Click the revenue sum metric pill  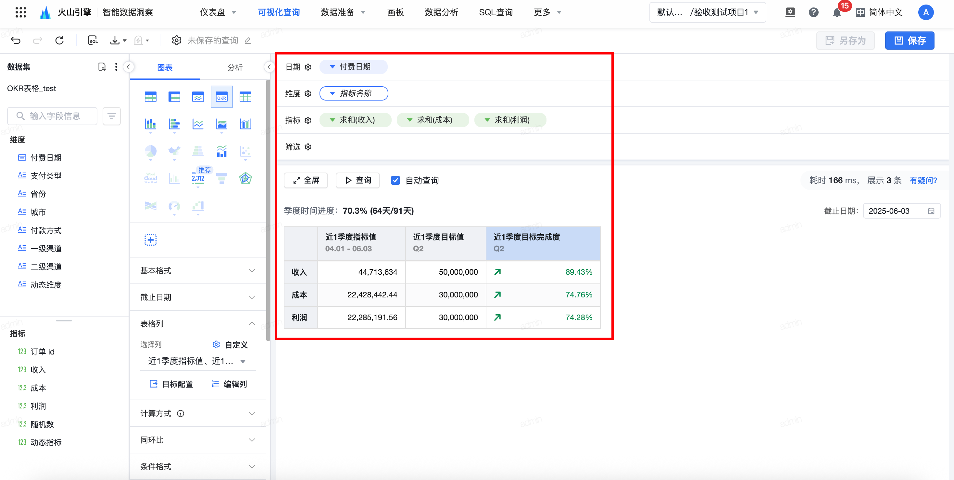[x=355, y=120]
